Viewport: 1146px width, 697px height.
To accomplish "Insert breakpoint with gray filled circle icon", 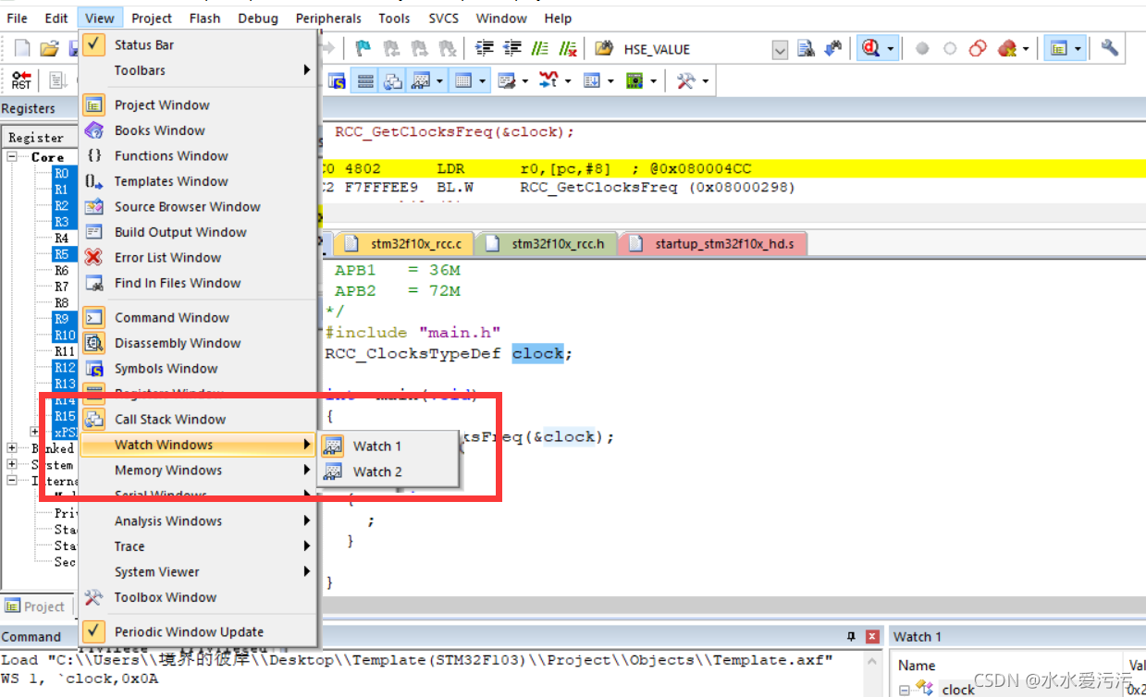I will (x=922, y=49).
